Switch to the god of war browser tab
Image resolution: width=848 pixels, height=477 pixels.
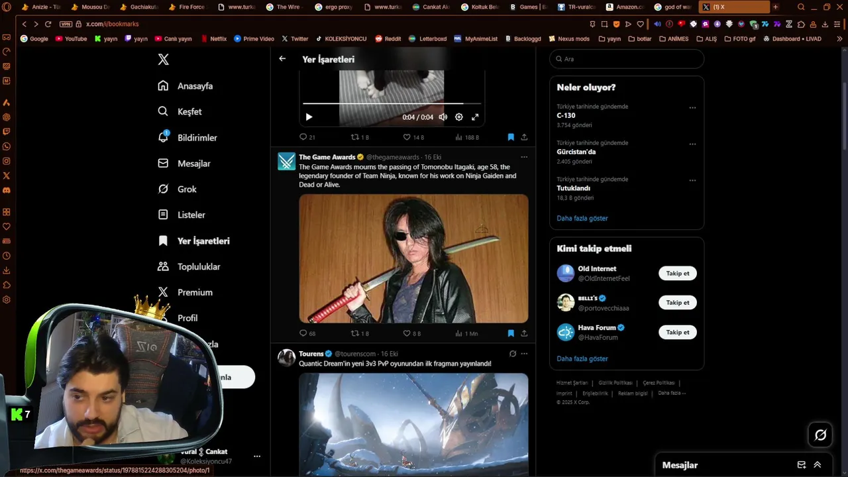coord(672,7)
